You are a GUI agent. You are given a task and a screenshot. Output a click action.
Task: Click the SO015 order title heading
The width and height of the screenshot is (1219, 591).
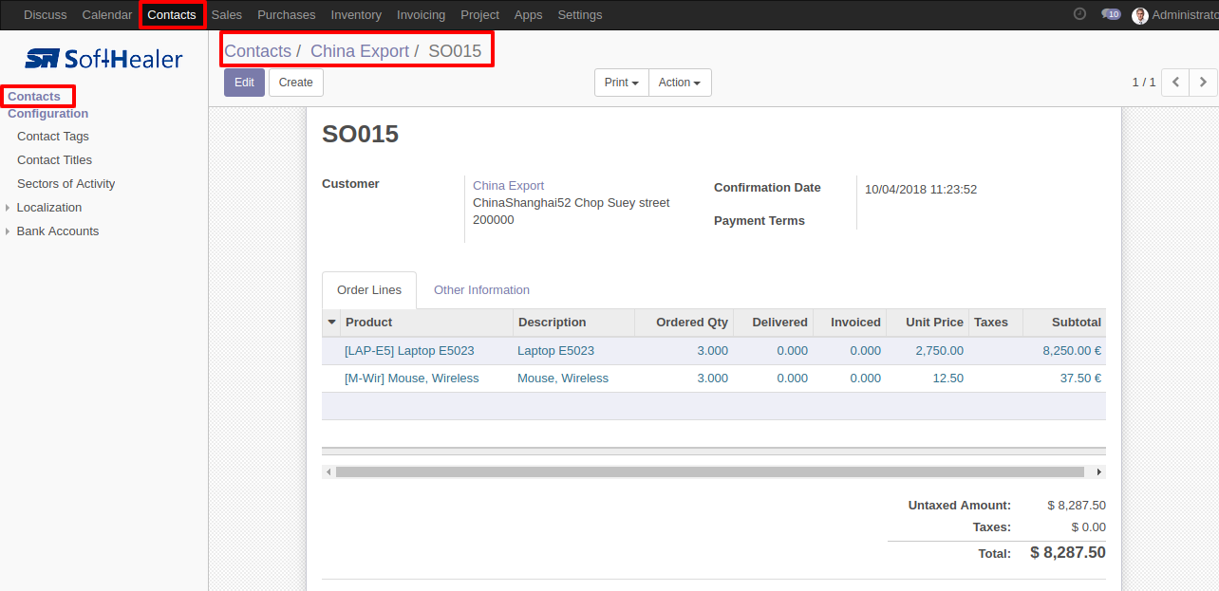(360, 135)
